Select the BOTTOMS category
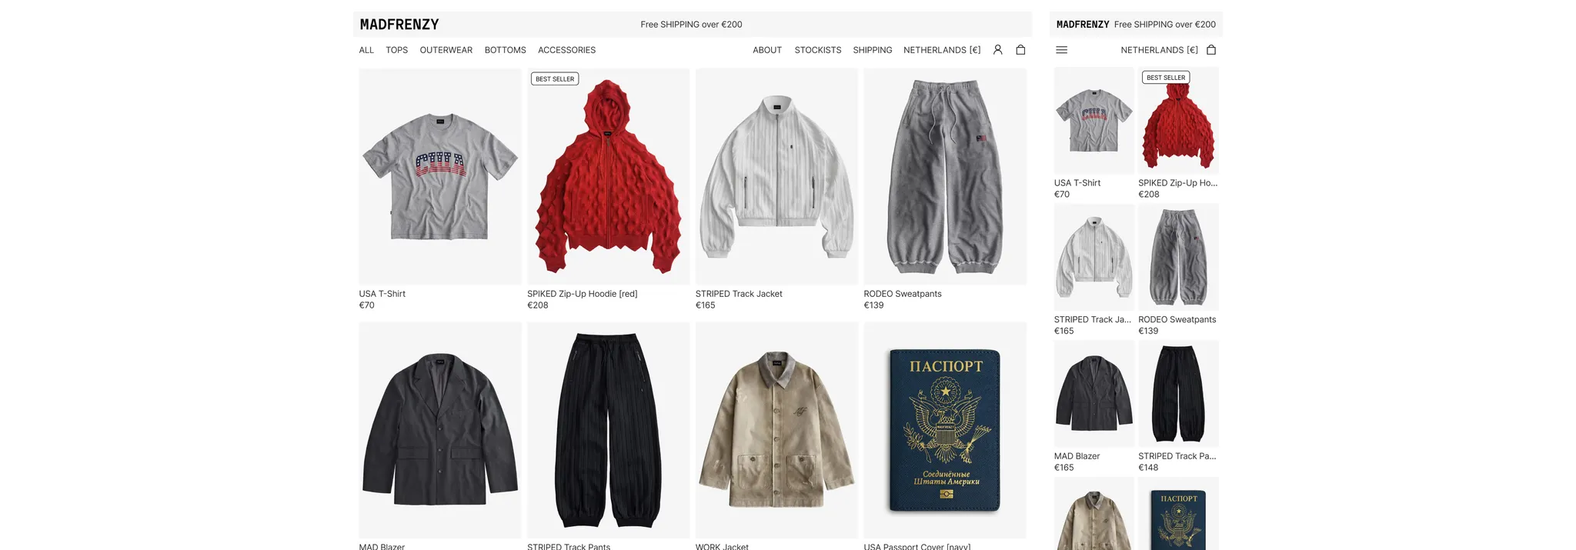 pyautogui.click(x=506, y=50)
